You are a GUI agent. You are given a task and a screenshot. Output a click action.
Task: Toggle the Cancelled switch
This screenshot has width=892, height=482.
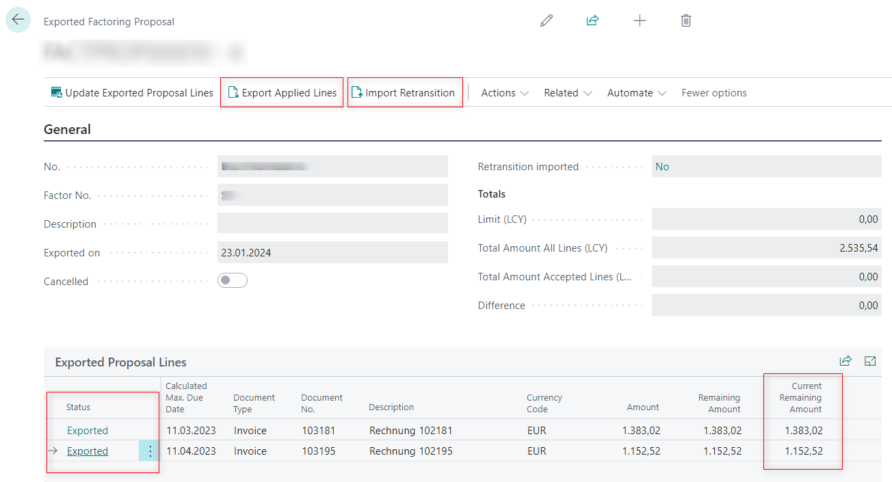tap(233, 281)
